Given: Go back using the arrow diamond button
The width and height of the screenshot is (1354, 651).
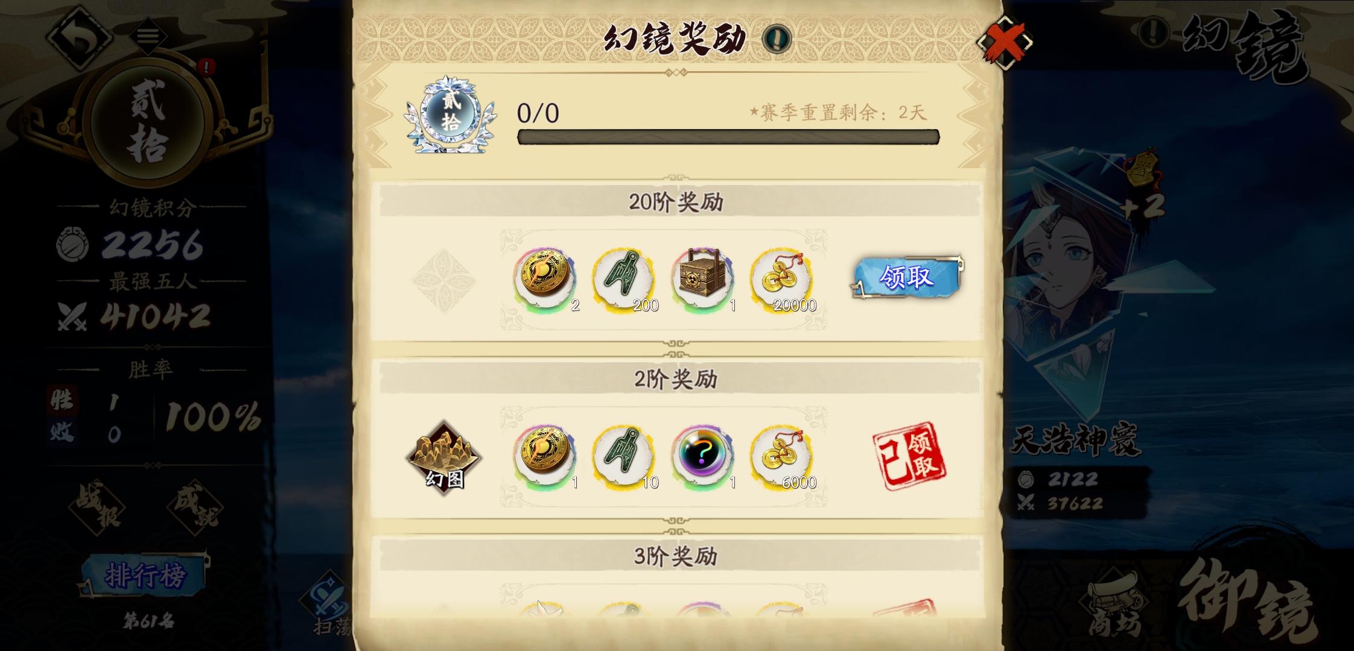Looking at the screenshot, I should [x=79, y=37].
